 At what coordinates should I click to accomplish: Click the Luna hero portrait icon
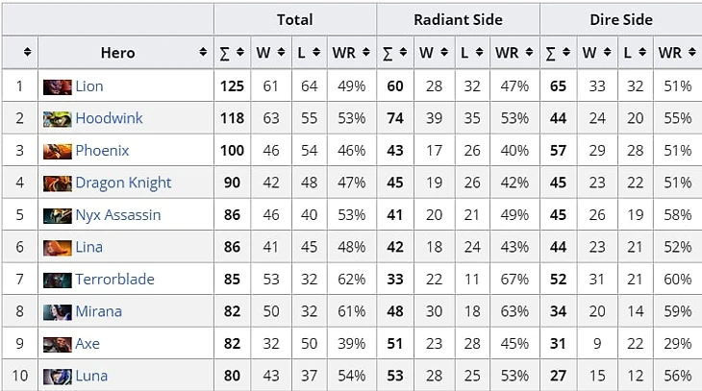(x=57, y=376)
